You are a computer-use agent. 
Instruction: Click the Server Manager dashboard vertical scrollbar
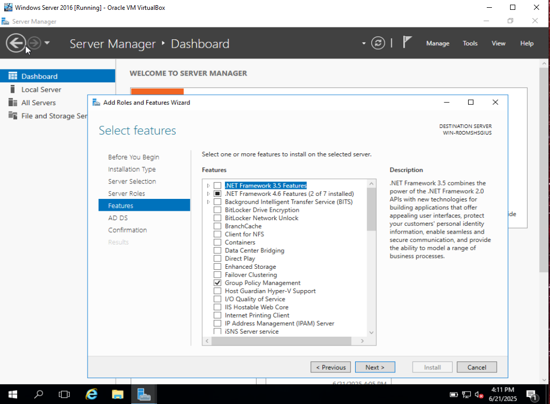coord(544,170)
